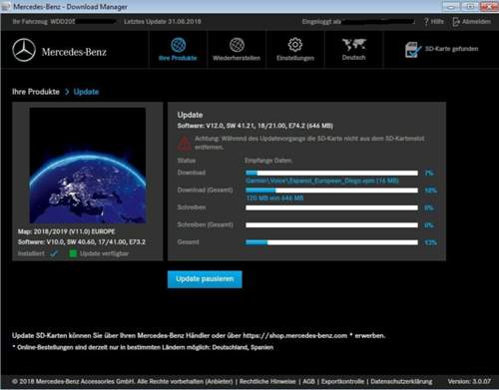
Task: Click Empfange Daten status text
Action: (268, 161)
